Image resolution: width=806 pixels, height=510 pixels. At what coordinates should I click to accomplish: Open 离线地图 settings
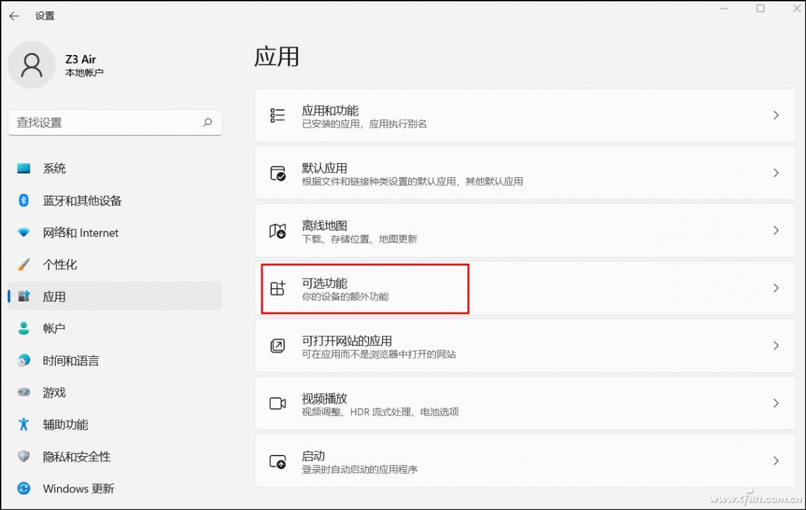526,231
